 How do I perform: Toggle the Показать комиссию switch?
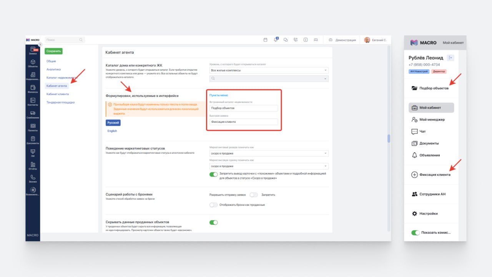[415, 233]
